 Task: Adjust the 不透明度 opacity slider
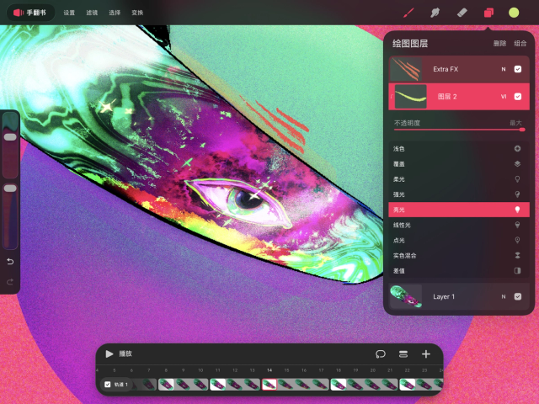[459, 130]
